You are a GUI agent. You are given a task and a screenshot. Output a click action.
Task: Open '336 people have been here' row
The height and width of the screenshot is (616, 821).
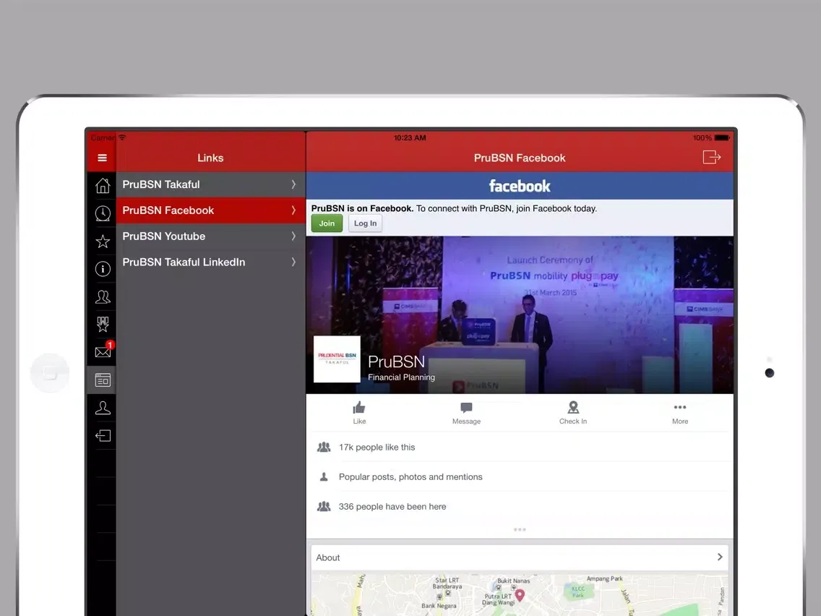pos(520,507)
